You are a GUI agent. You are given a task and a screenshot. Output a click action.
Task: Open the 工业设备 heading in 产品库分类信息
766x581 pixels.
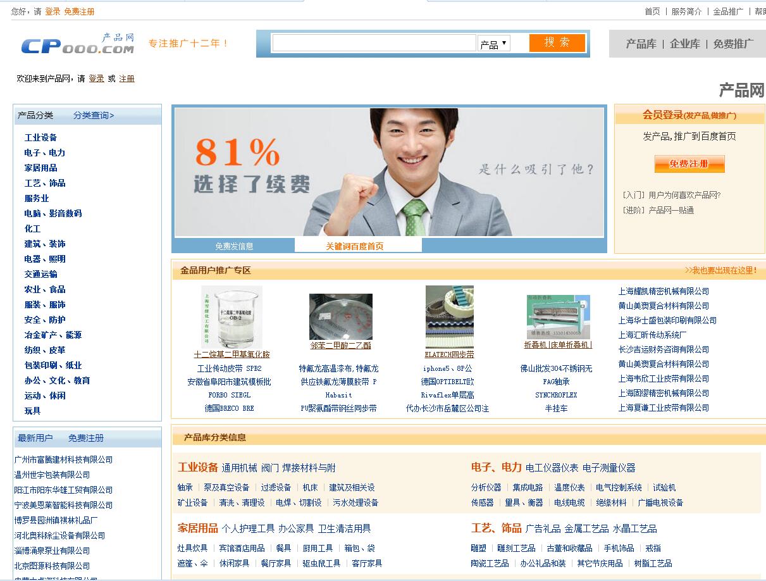tap(198, 467)
